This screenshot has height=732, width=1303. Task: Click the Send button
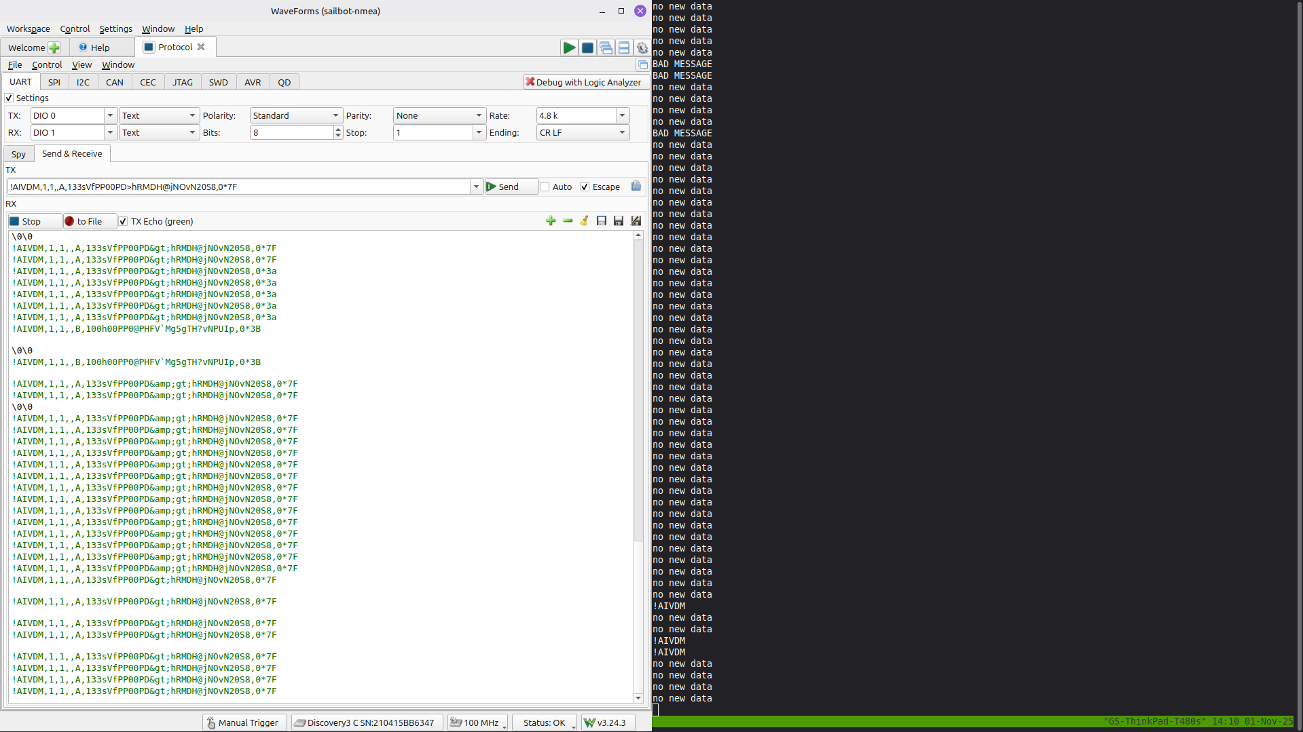(x=511, y=187)
